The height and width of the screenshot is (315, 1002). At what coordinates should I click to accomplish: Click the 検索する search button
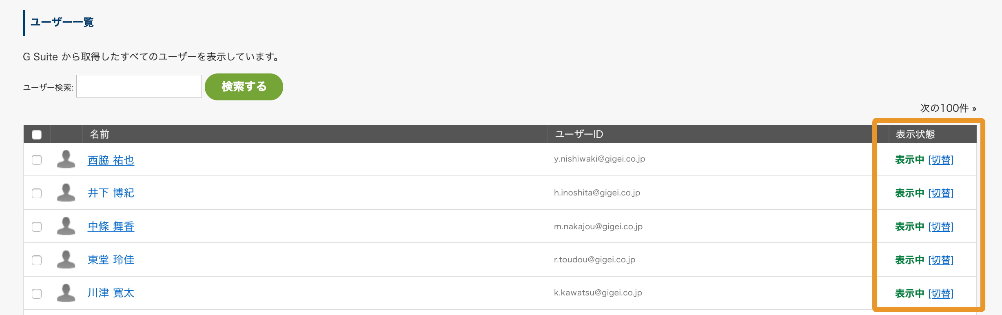pyautogui.click(x=244, y=87)
